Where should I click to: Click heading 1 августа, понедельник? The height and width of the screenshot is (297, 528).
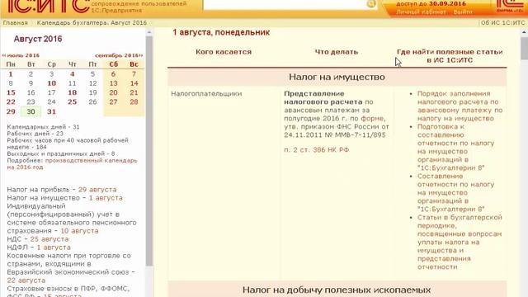pos(221,33)
